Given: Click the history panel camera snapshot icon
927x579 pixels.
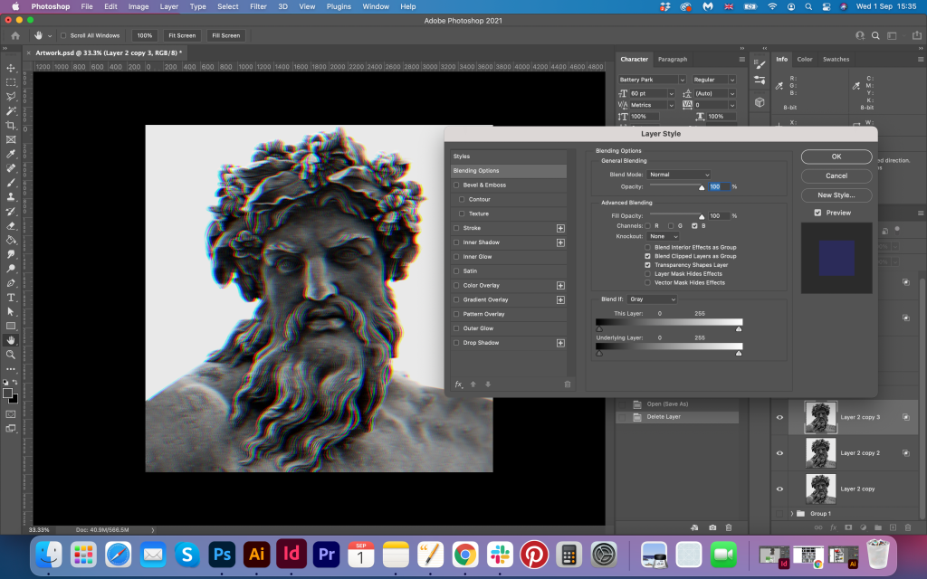Looking at the screenshot, I should (x=712, y=527).
